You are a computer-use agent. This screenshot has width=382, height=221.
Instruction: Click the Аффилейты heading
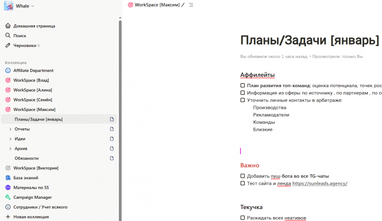pos(258,75)
